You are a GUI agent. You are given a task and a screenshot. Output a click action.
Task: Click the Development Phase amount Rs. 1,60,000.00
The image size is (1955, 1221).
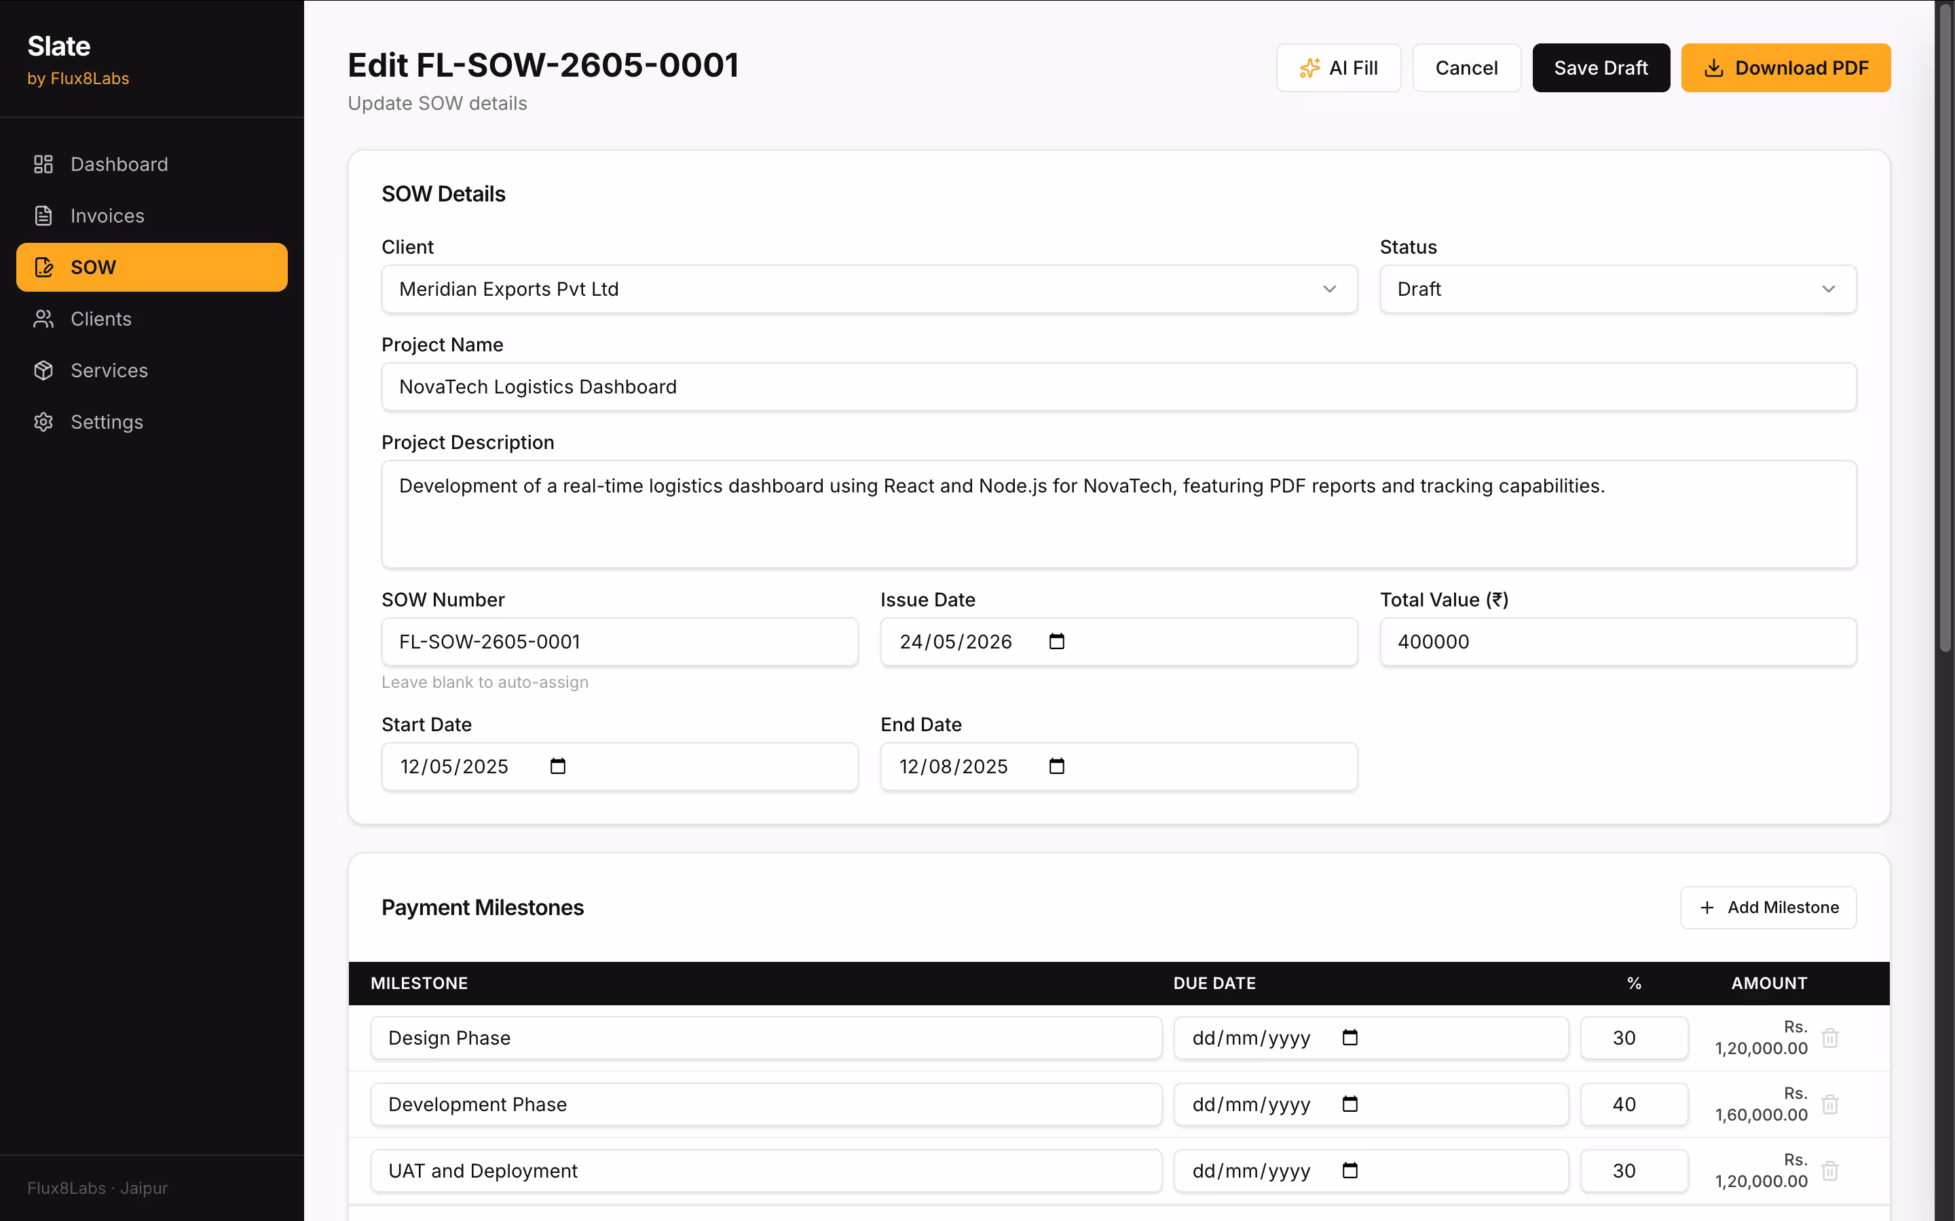tap(1761, 1104)
